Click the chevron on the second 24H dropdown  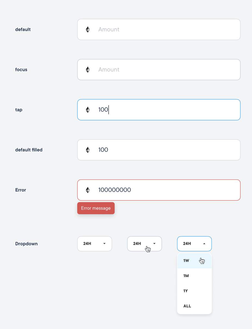(x=154, y=244)
